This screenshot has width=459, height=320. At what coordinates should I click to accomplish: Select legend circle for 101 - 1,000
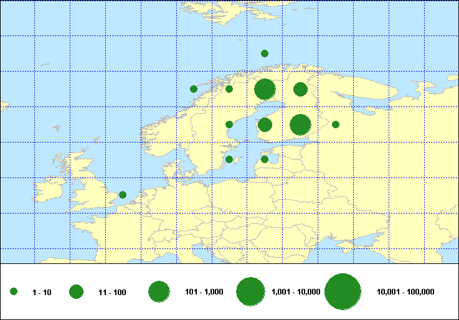click(159, 292)
